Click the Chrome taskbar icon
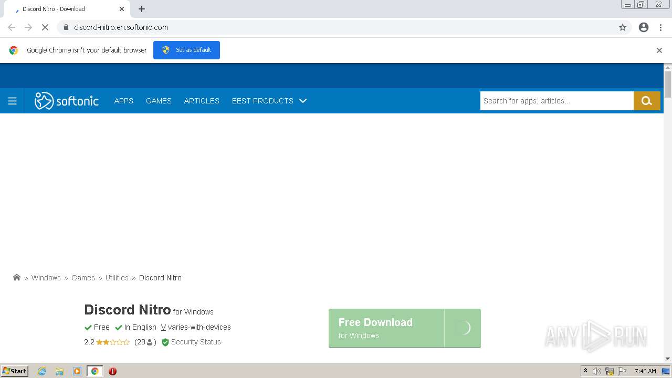 (94, 371)
